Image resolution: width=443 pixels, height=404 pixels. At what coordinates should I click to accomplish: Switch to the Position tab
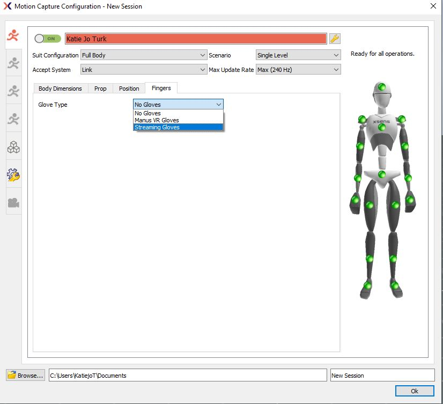pos(129,88)
